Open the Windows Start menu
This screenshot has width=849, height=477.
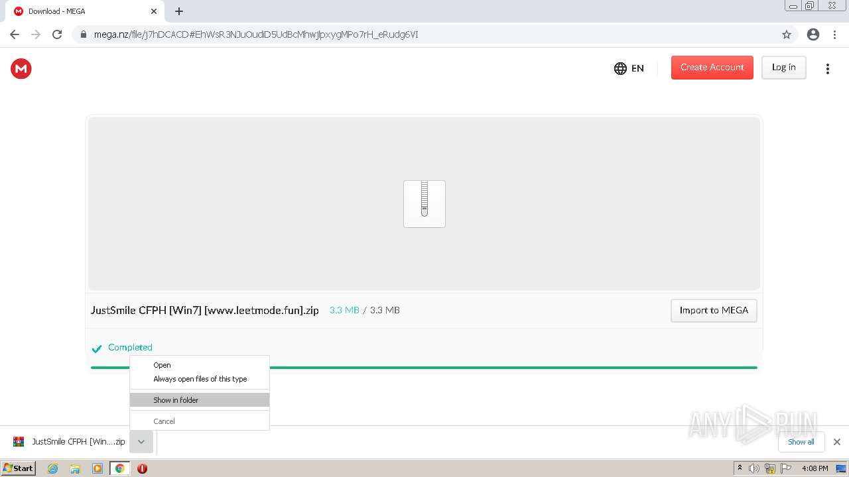18,468
